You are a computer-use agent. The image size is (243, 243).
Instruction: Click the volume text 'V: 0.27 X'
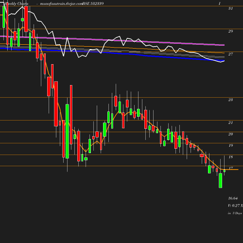click(235, 206)
